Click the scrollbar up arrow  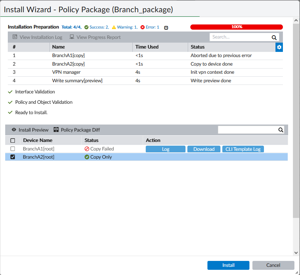296,20
